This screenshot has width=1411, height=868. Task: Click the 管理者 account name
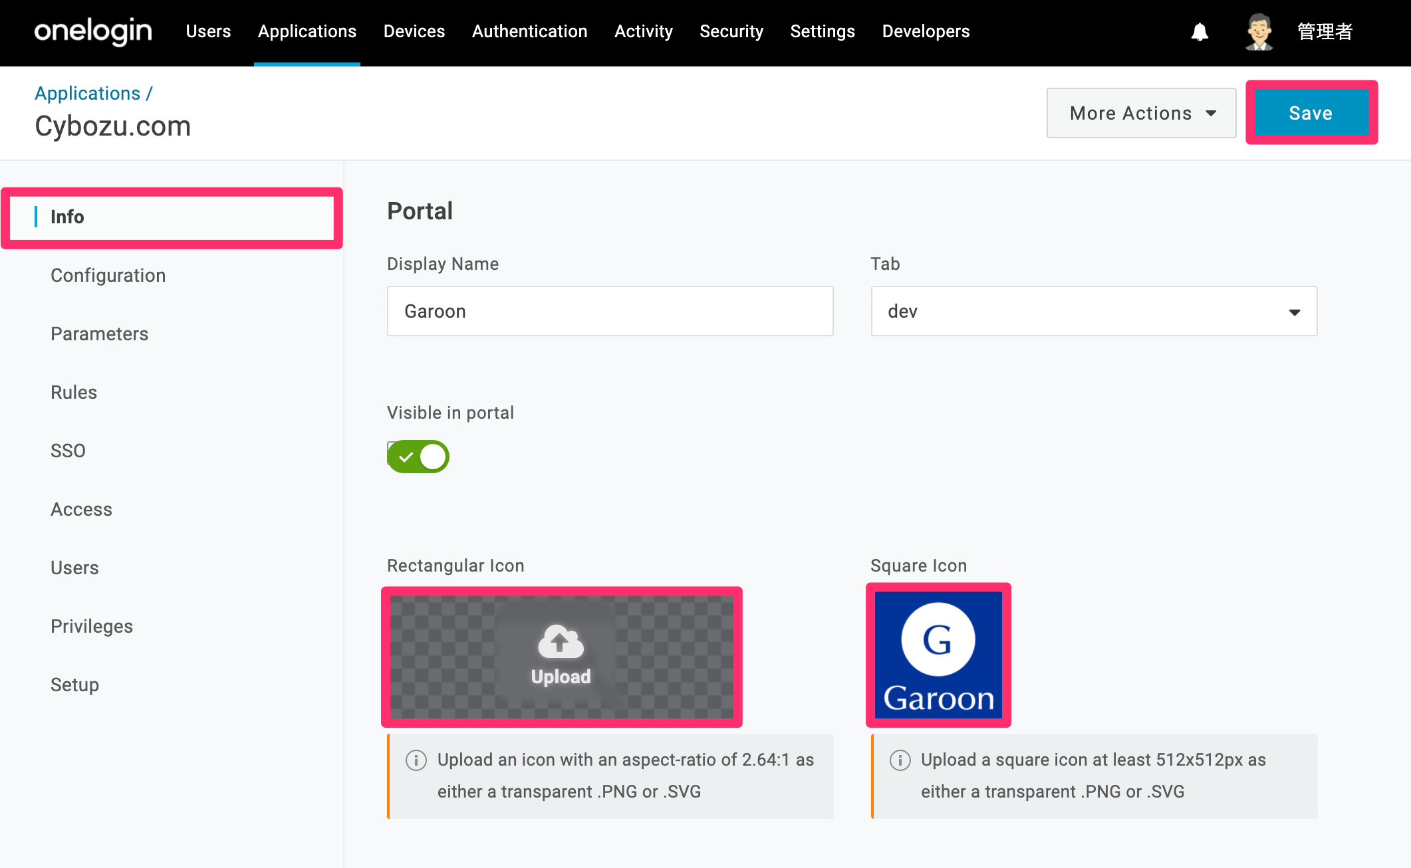1325,32
